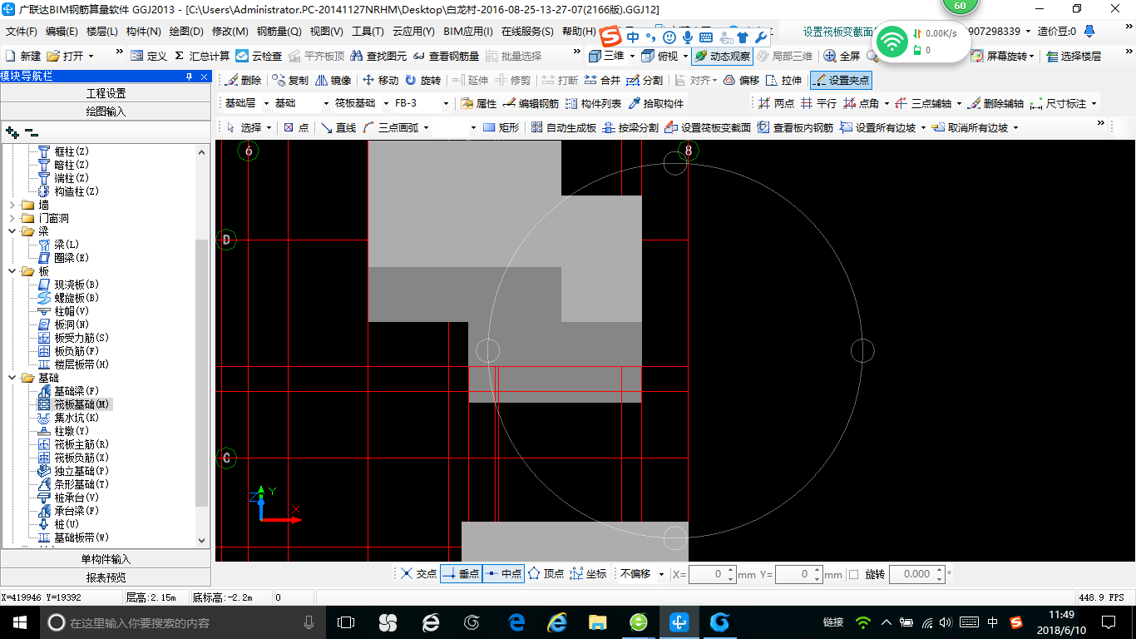Toggle 中点 midpoint snap
Image resolution: width=1136 pixels, height=639 pixels.
503,574
